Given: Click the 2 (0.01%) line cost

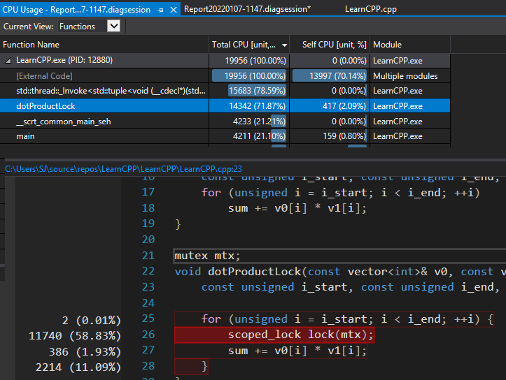Looking at the screenshot, I should 91,320.
